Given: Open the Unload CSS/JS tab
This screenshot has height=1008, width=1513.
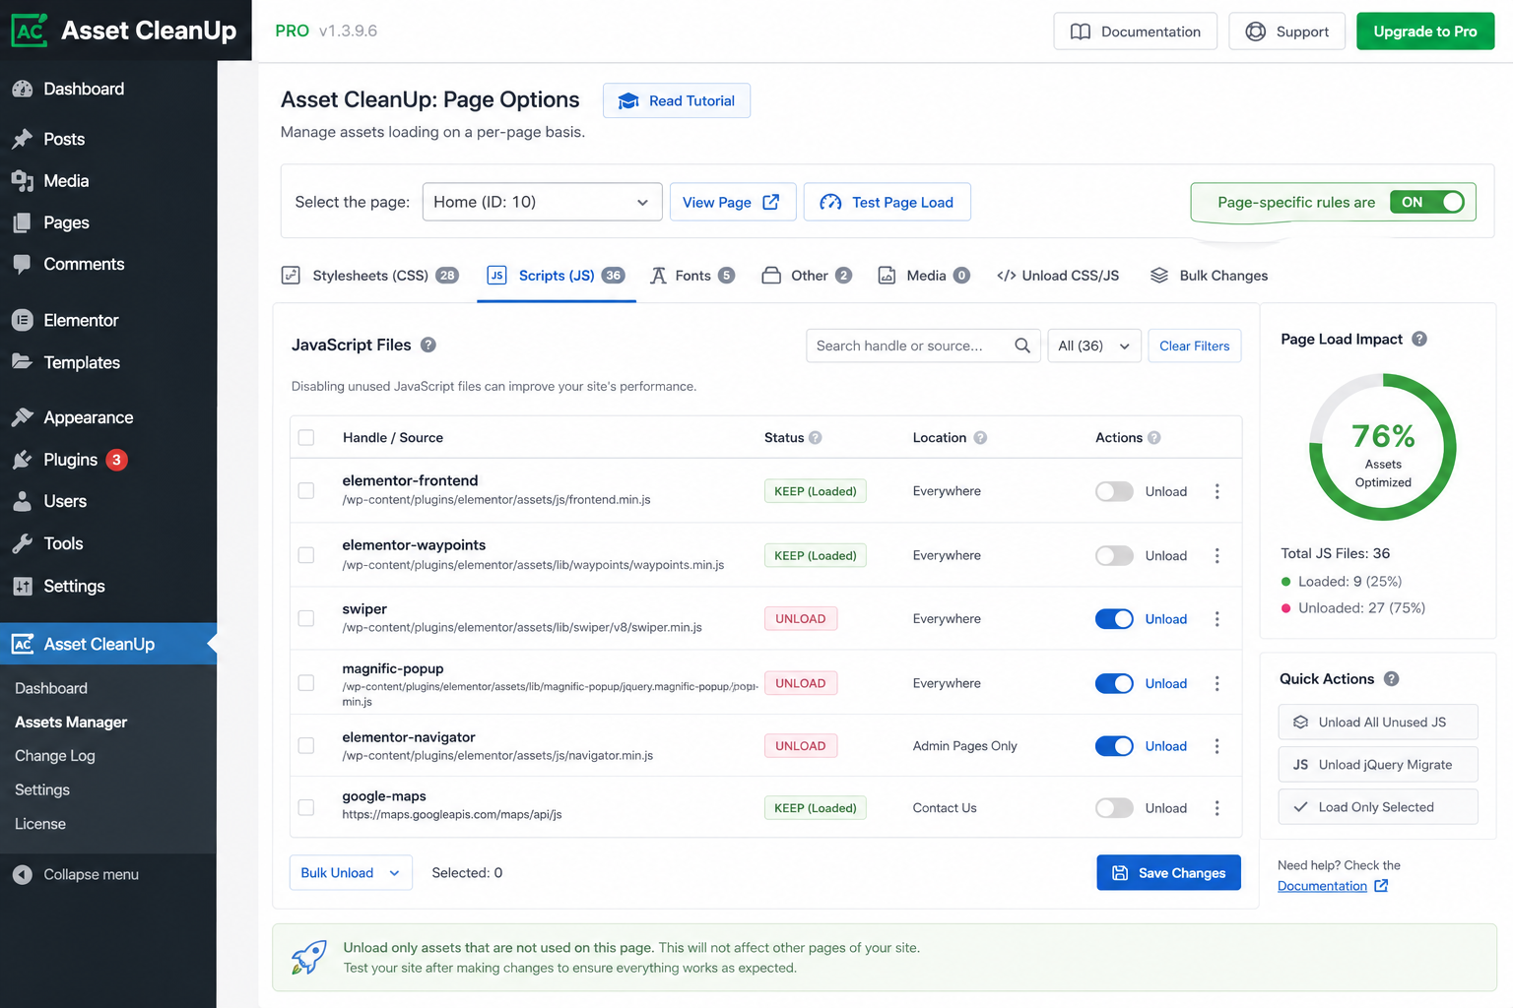Looking at the screenshot, I should coord(1058,276).
